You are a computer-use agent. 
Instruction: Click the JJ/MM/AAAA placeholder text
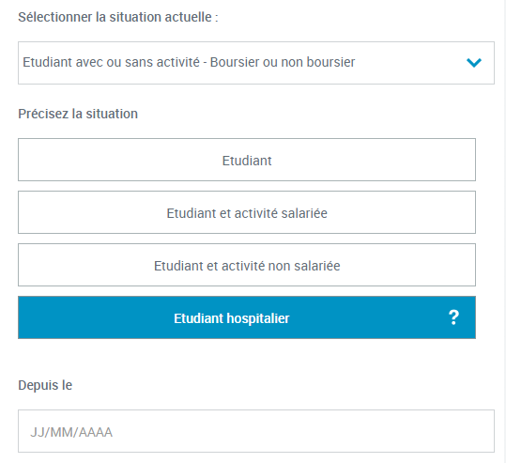point(71,432)
